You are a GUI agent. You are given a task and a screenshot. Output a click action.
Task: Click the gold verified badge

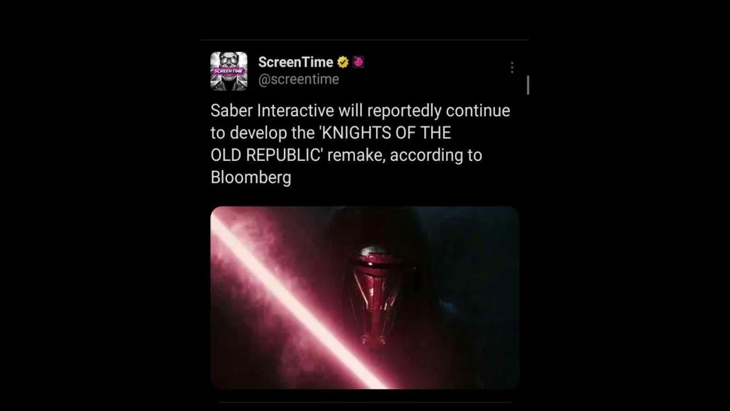tap(343, 62)
